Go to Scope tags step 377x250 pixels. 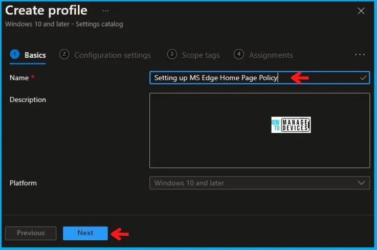(x=193, y=55)
